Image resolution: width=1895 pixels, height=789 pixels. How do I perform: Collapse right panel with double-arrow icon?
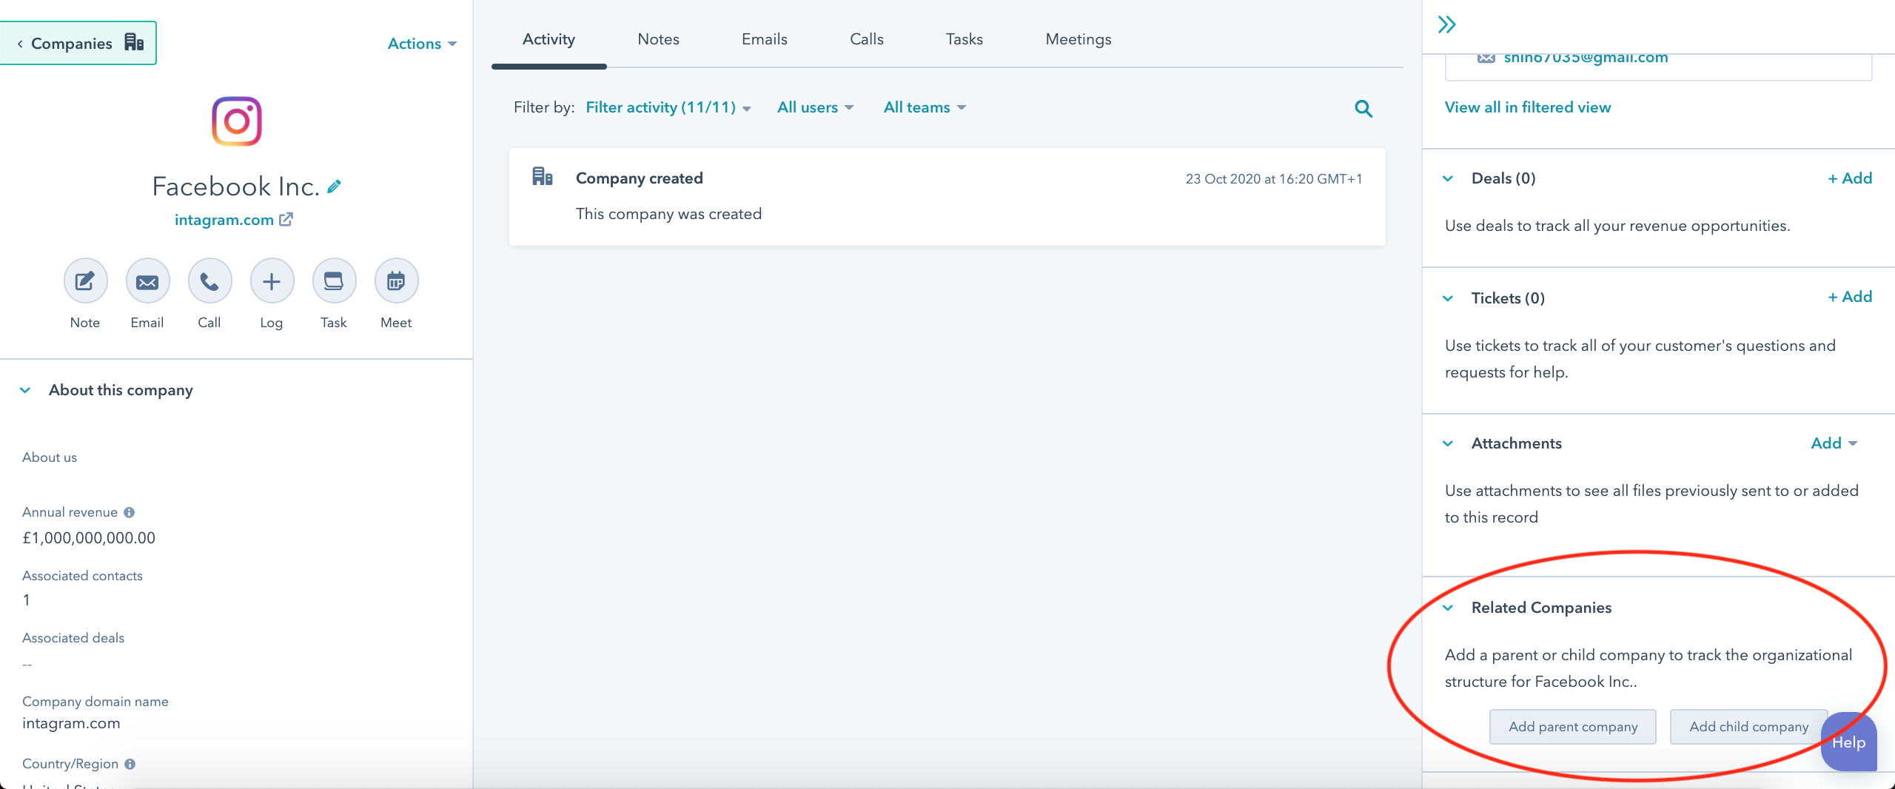pyautogui.click(x=1447, y=24)
